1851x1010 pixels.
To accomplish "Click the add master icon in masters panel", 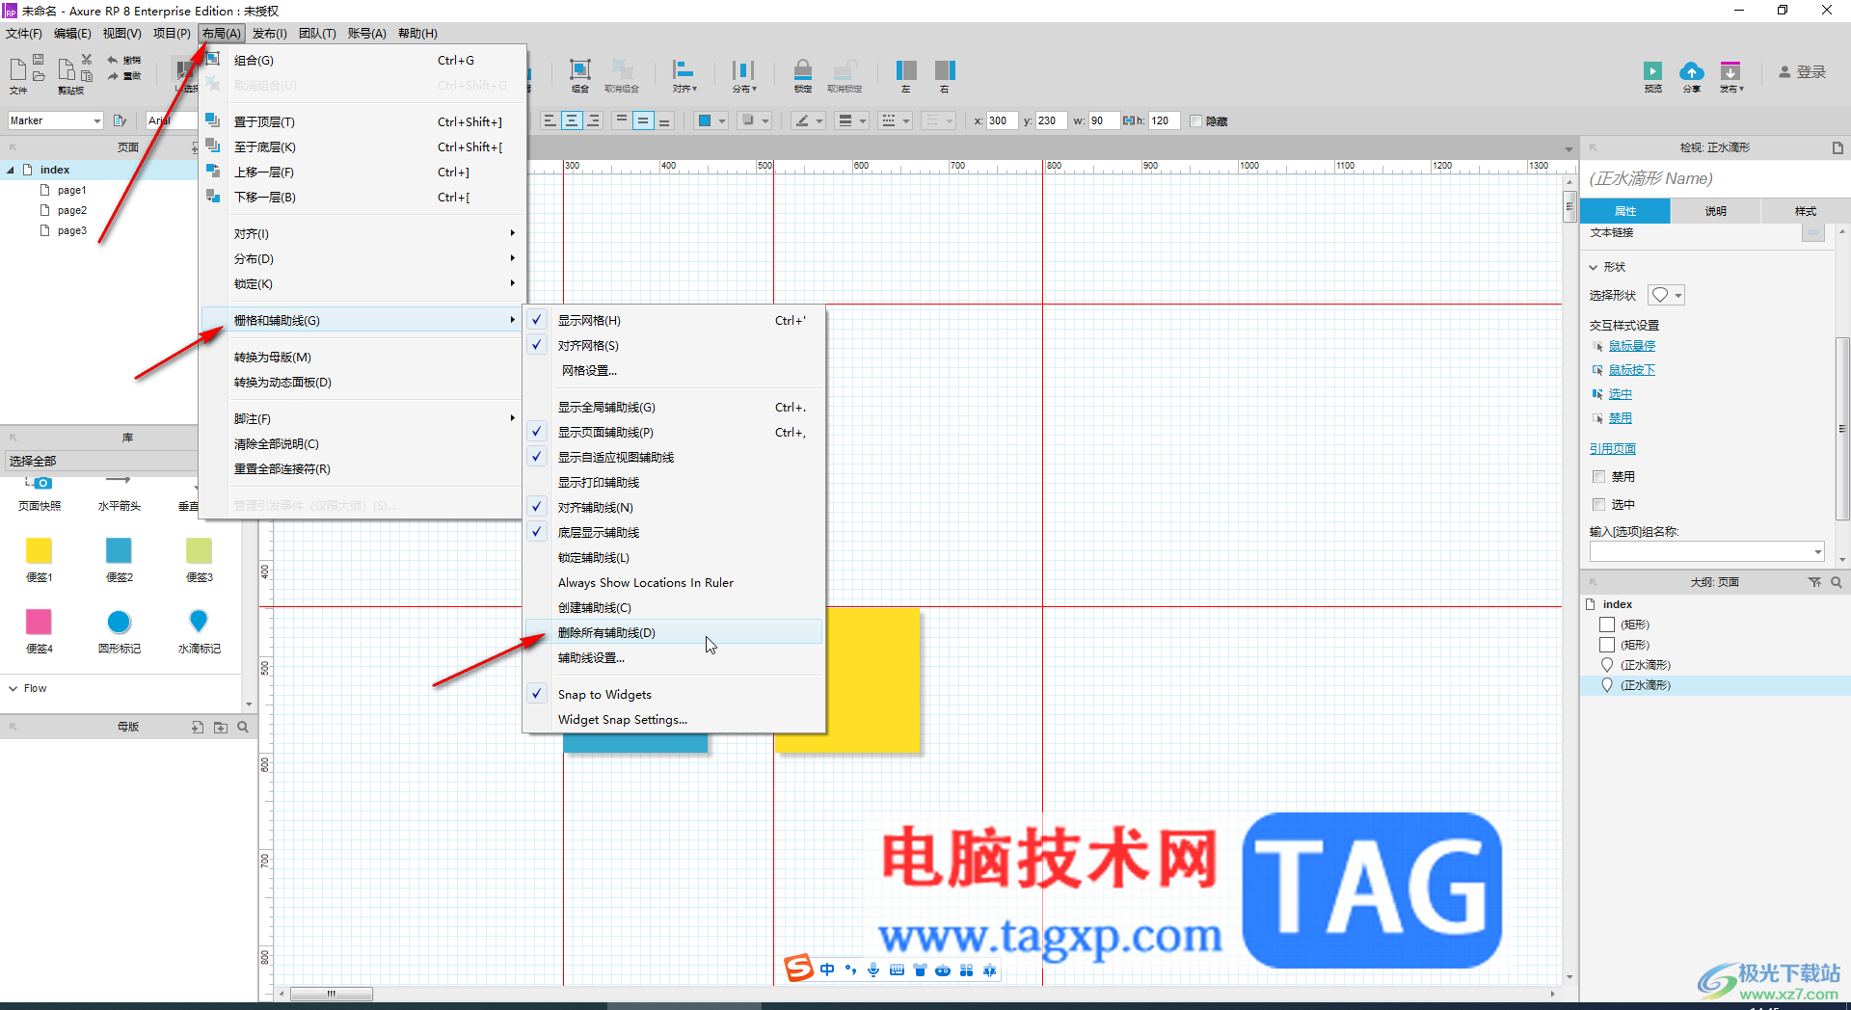I will coord(198,727).
